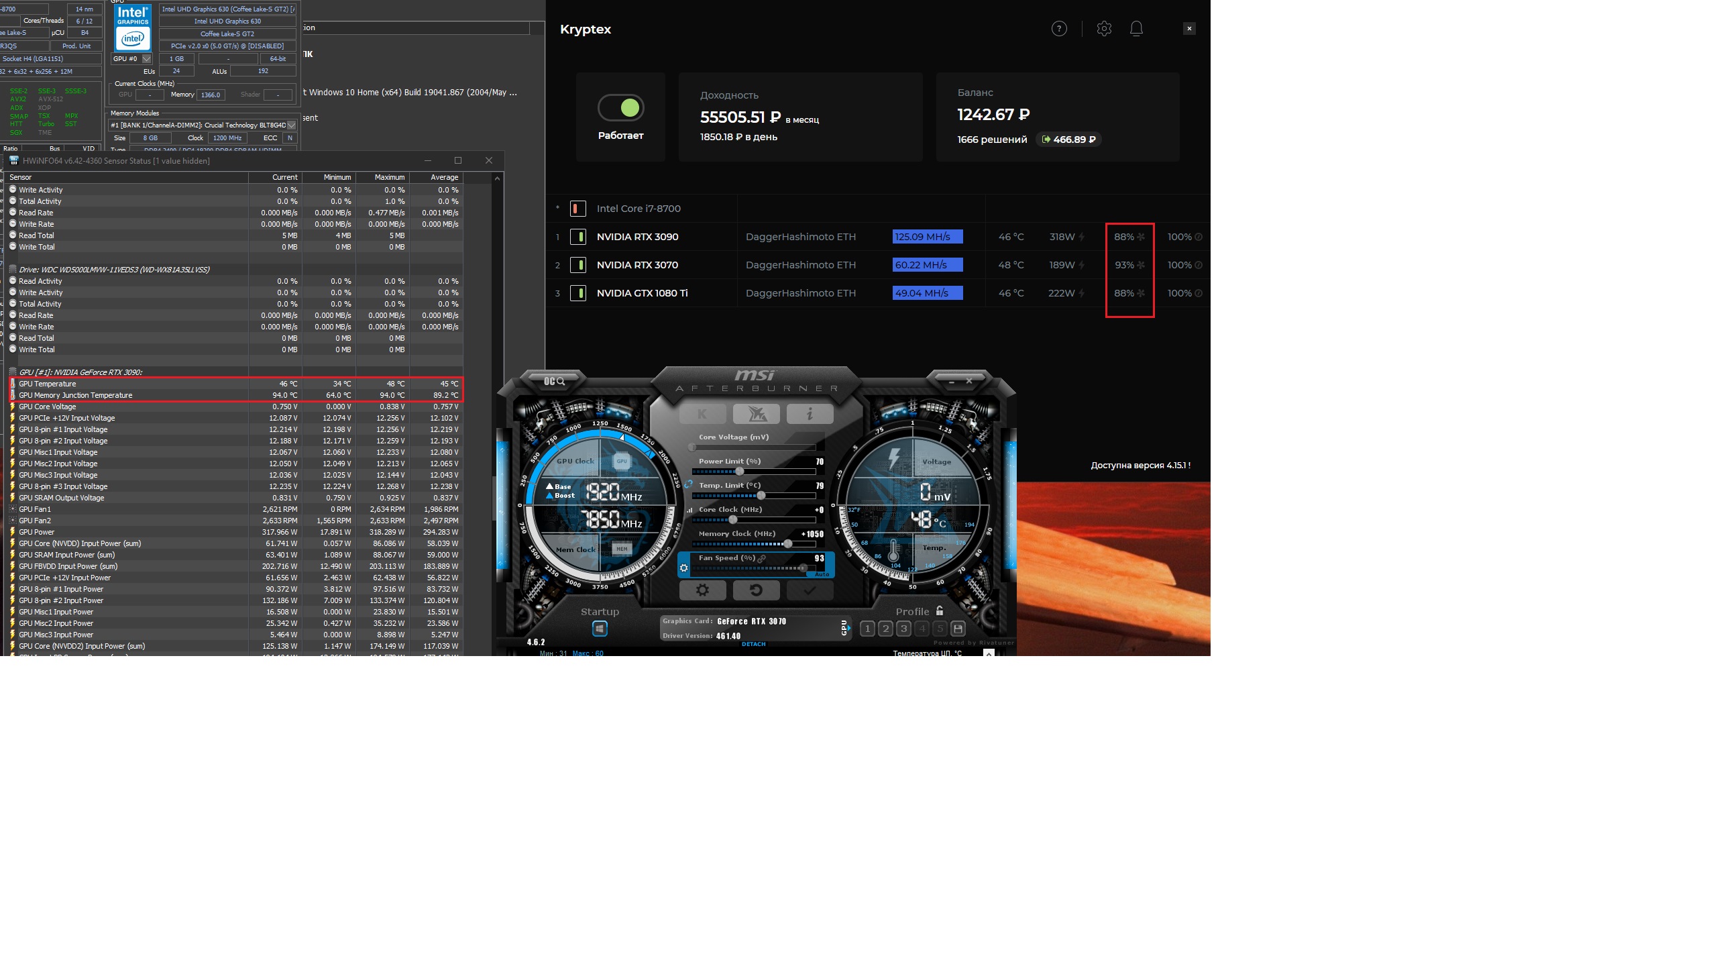Screen dimensions: 1717x966
Task: Click Afterburner monitoring graph expand arrow
Action: pyautogui.click(x=988, y=653)
